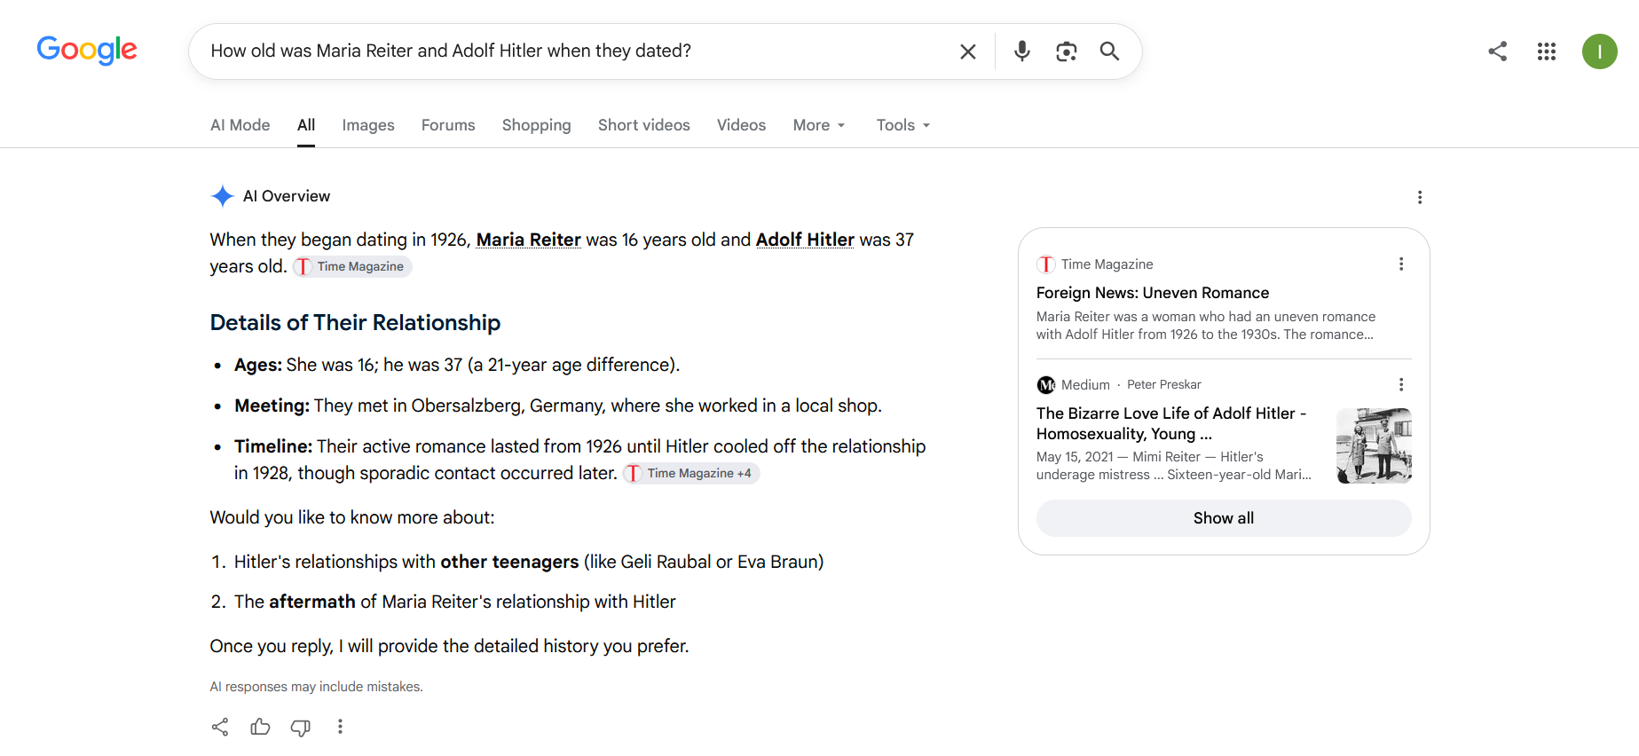
Task: Open the Forums tab
Action: tap(448, 125)
